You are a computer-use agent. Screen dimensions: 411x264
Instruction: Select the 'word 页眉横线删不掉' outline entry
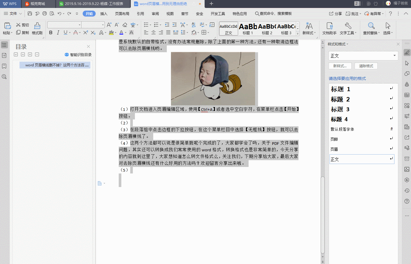(x=55, y=65)
